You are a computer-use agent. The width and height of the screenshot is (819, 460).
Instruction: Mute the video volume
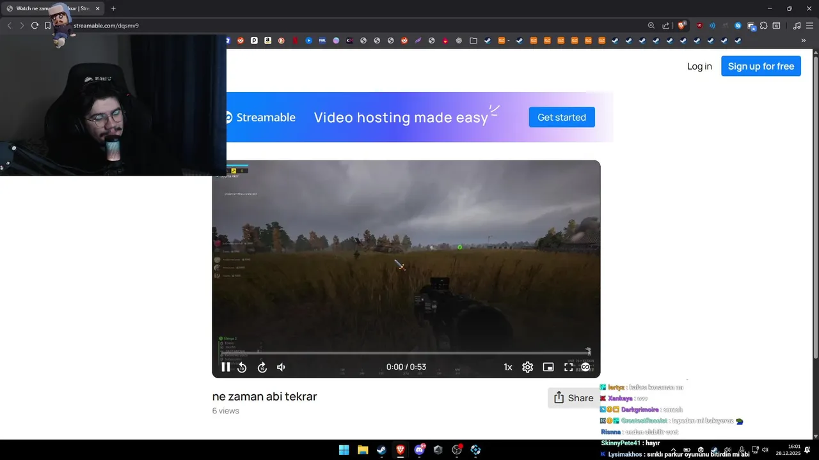coord(281,367)
